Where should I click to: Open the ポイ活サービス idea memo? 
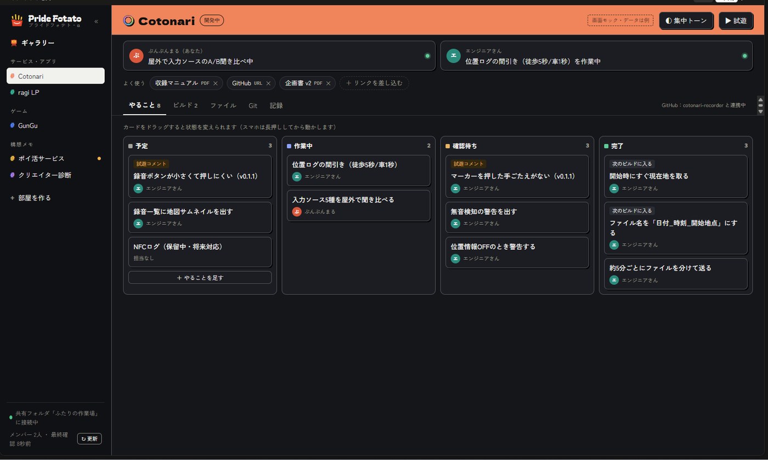pyautogui.click(x=55, y=159)
